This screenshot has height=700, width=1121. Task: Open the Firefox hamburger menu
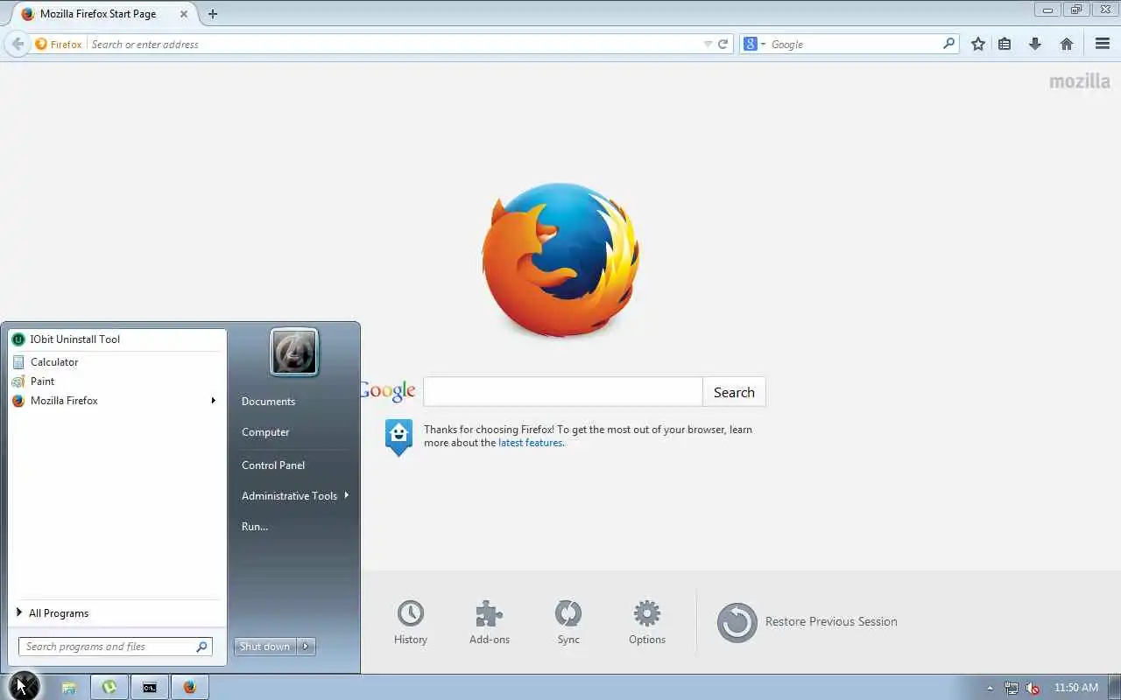[x=1103, y=44]
